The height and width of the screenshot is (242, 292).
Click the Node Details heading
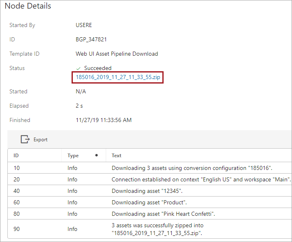[28, 6]
